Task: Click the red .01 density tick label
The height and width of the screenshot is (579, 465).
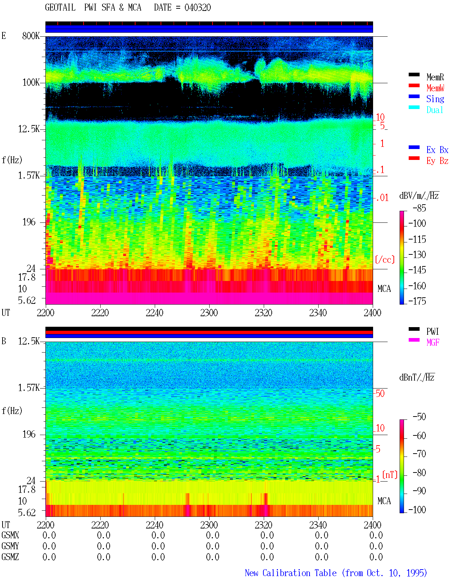Action: tap(382, 198)
